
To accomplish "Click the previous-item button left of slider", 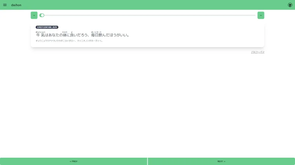I will (x=34, y=15).
